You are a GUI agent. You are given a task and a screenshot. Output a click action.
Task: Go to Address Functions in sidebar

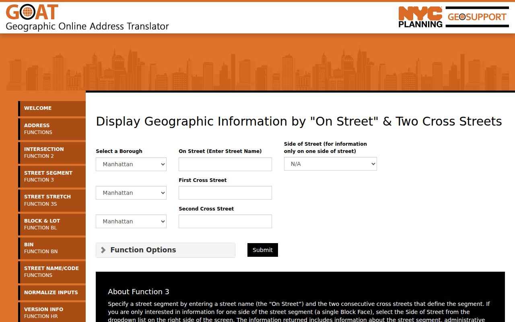click(52, 129)
